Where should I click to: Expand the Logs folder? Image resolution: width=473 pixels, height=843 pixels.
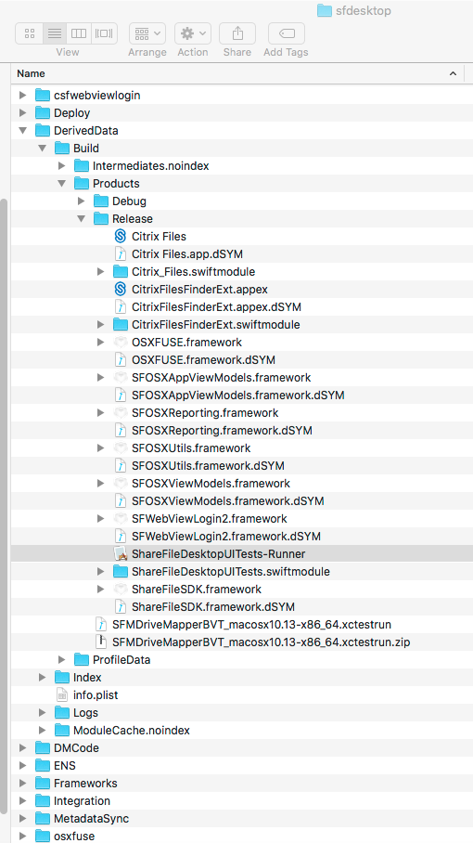[43, 713]
